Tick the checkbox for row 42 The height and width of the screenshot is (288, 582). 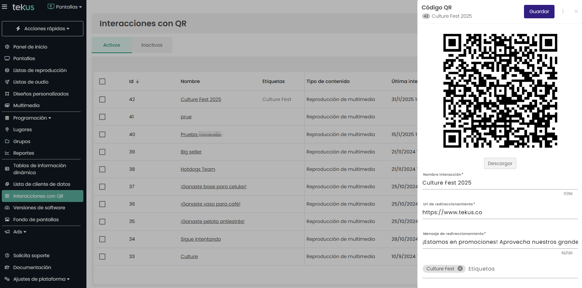coord(102,99)
